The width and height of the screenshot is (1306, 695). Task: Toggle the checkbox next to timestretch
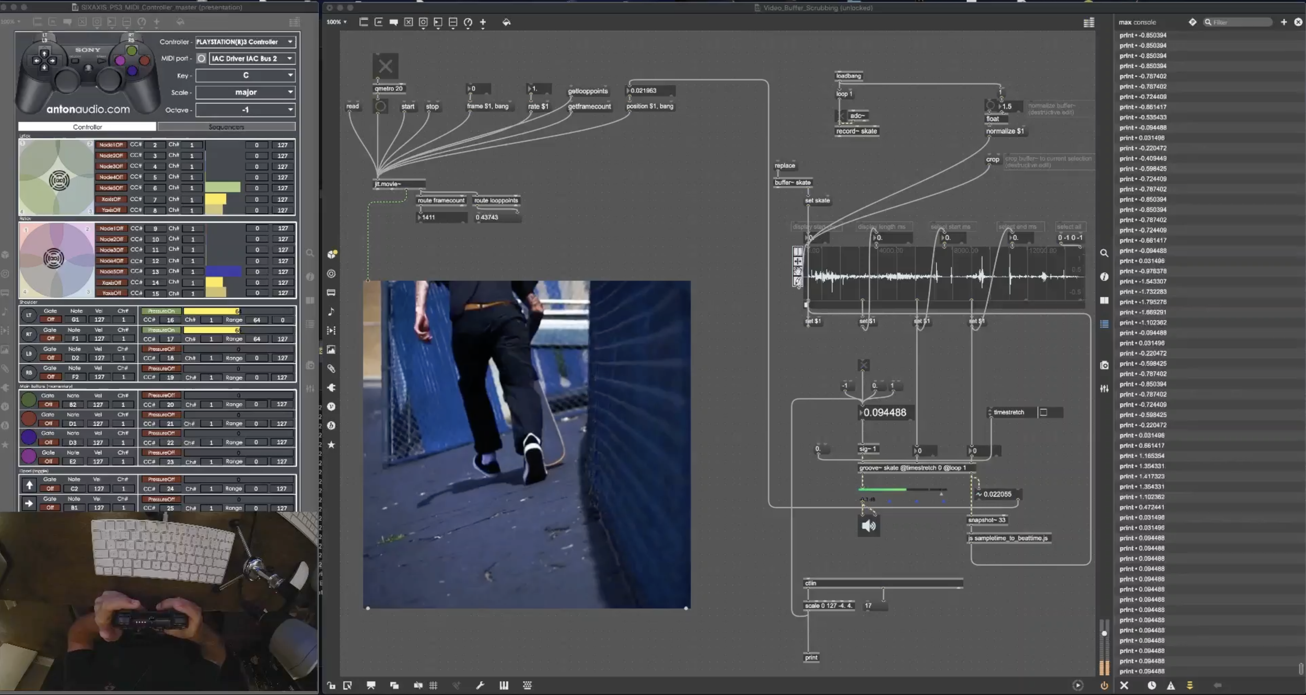(x=1043, y=412)
